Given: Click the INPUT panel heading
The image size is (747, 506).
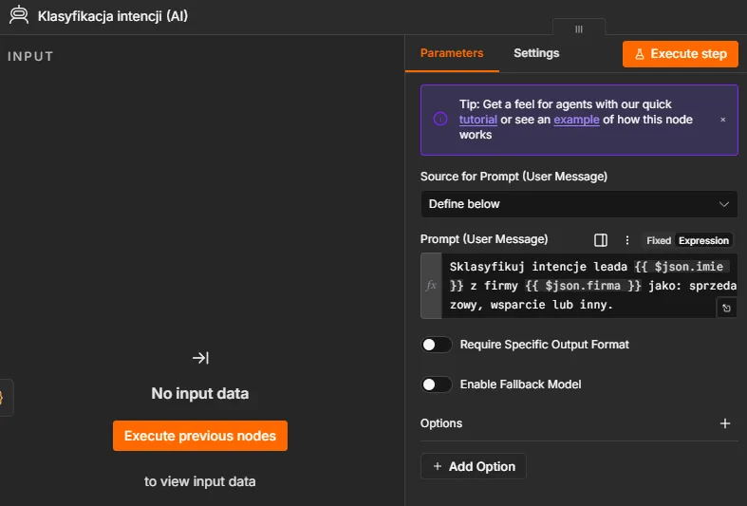Looking at the screenshot, I should pyautogui.click(x=30, y=56).
